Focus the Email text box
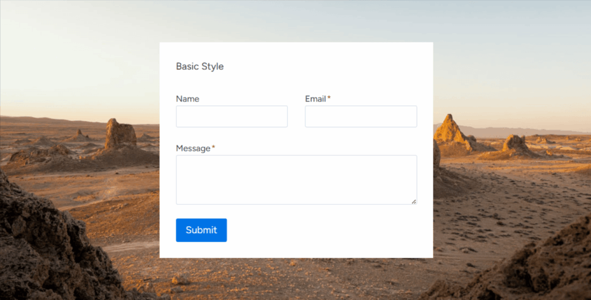 [x=361, y=117]
